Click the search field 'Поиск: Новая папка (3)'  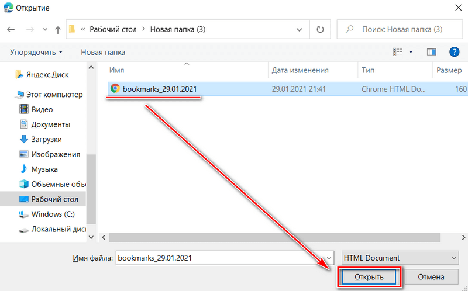pos(400,29)
